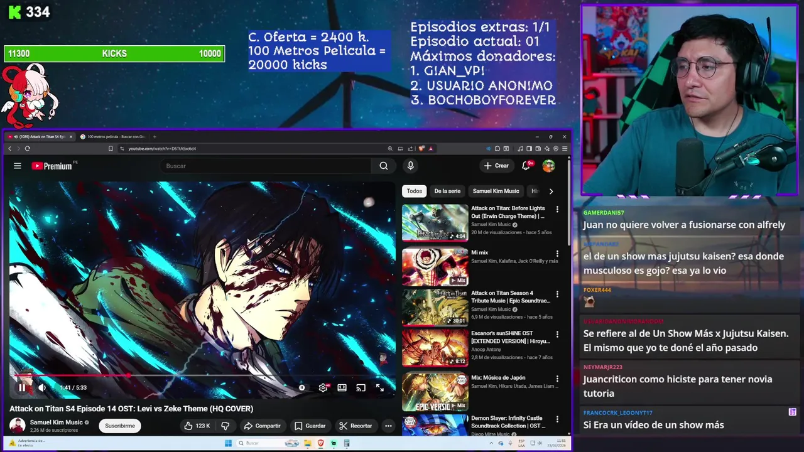Cast the video with the cast icon
The height and width of the screenshot is (452, 804).
pos(361,388)
